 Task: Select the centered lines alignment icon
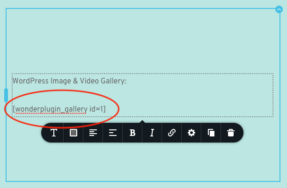(113, 133)
